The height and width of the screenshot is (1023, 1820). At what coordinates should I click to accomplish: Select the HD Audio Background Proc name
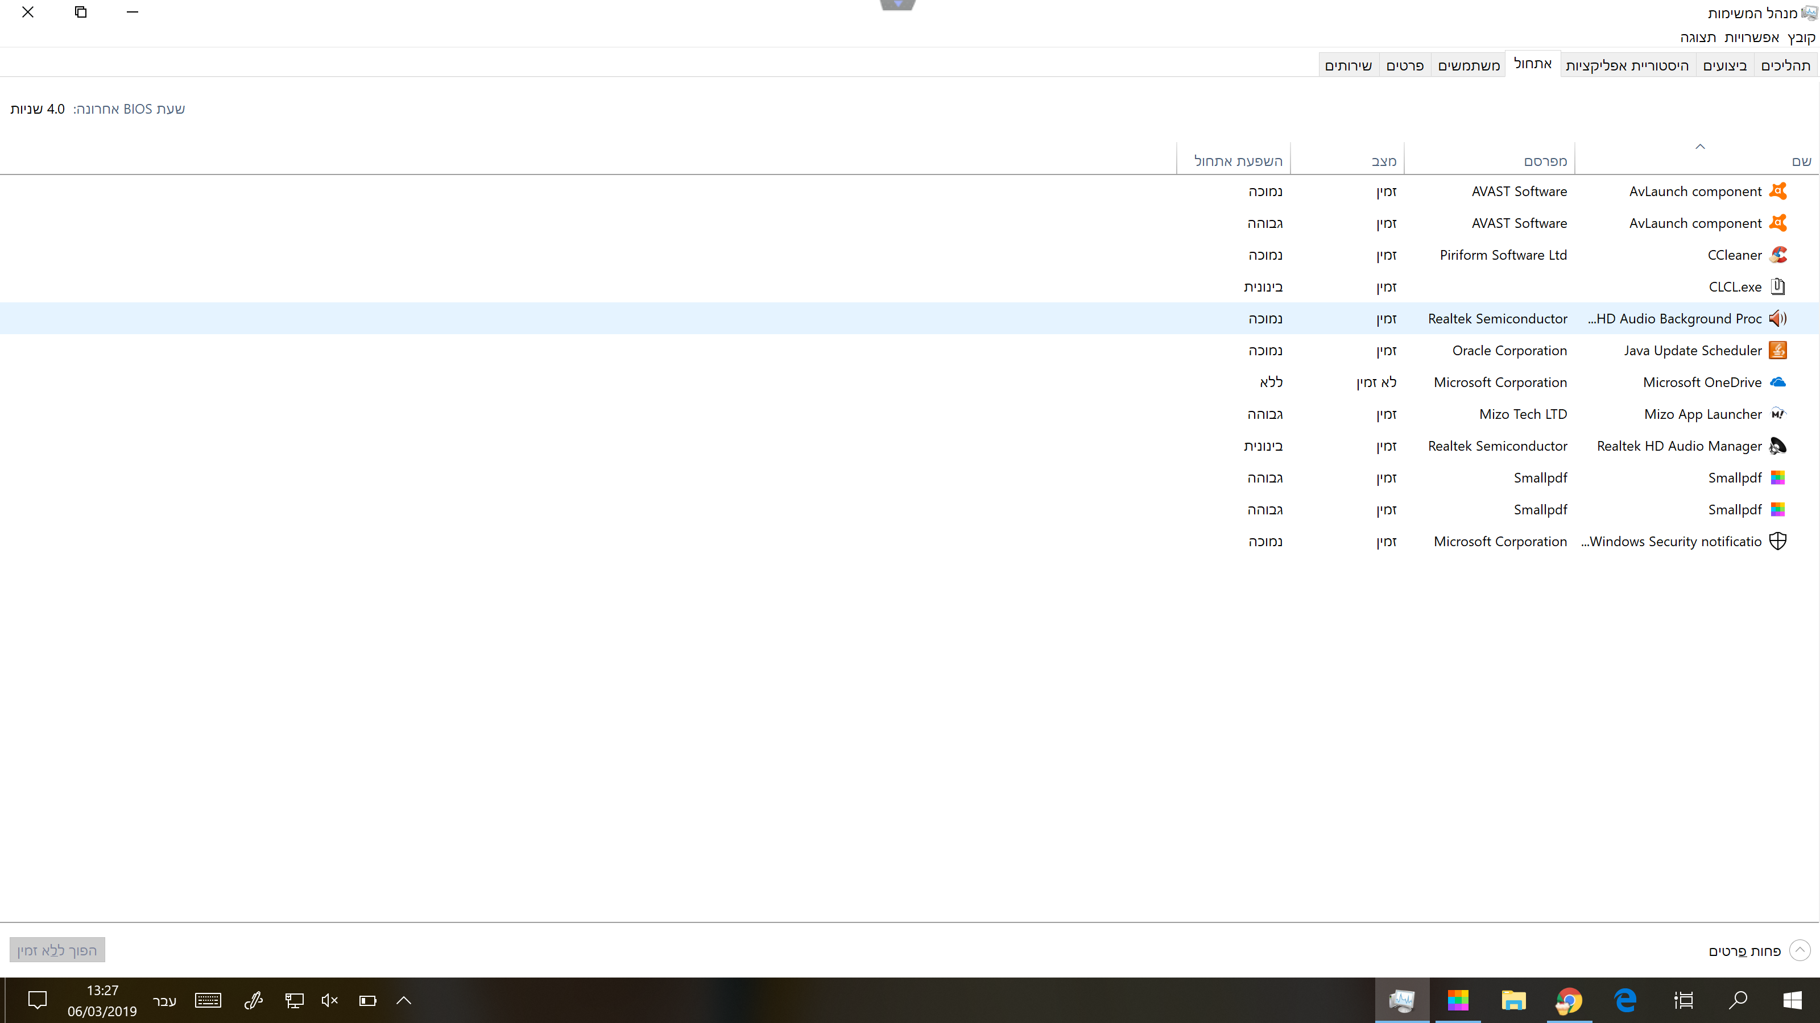[1674, 319]
